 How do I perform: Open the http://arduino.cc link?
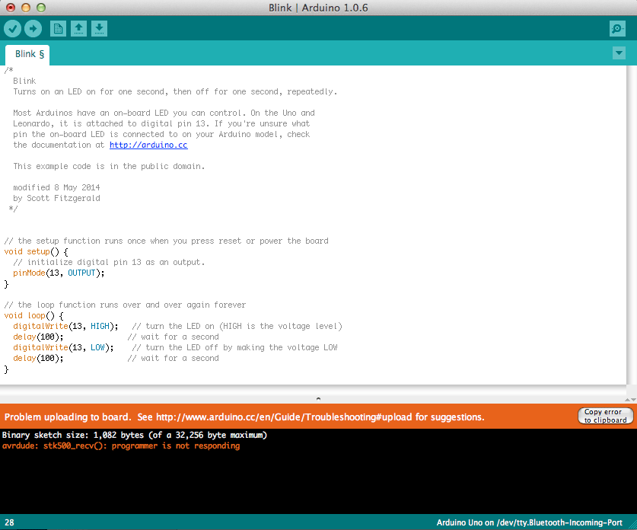point(148,145)
